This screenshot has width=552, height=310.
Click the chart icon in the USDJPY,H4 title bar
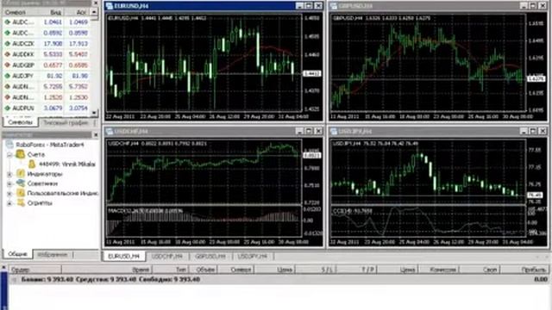click(x=334, y=132)
